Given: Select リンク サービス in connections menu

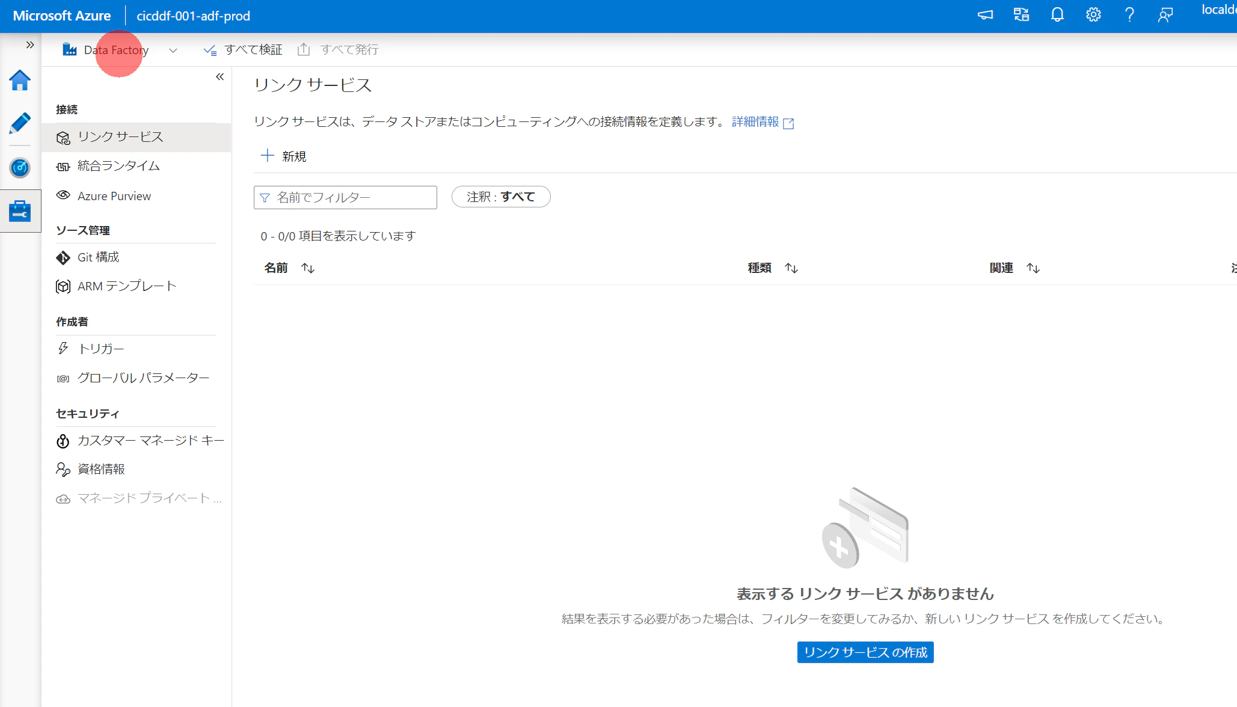Looking at the screenshot, I should pos(120,137).
